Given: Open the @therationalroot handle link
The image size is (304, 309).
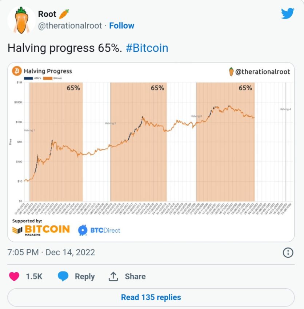Looking at the screenshot, I should point(70,25).
